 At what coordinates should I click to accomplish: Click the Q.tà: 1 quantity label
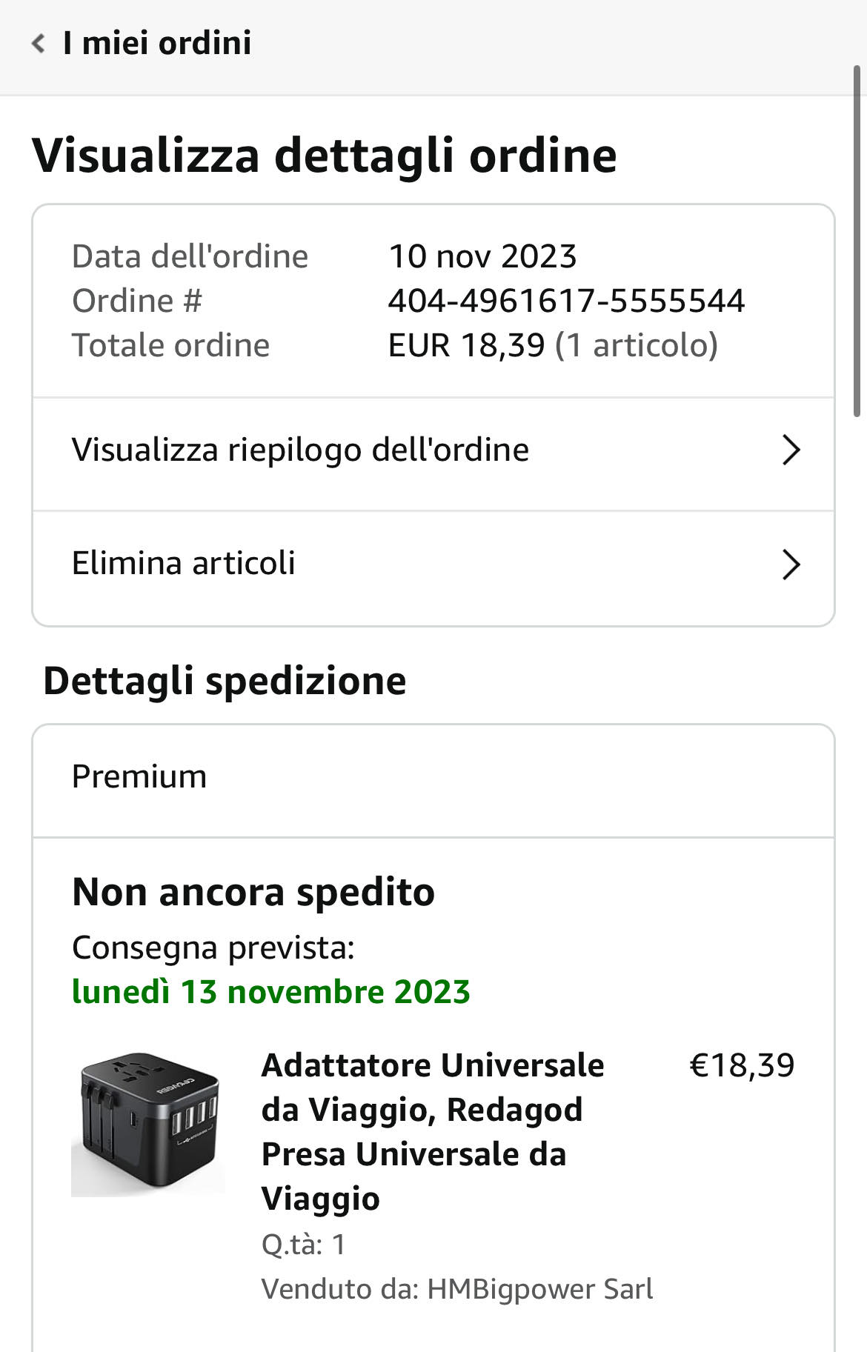(x=304, y=1245)
